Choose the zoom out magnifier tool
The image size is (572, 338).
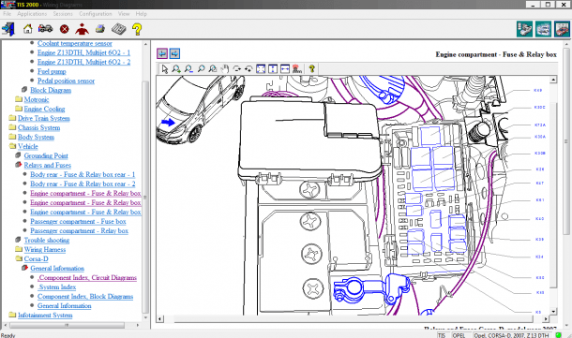188,69
